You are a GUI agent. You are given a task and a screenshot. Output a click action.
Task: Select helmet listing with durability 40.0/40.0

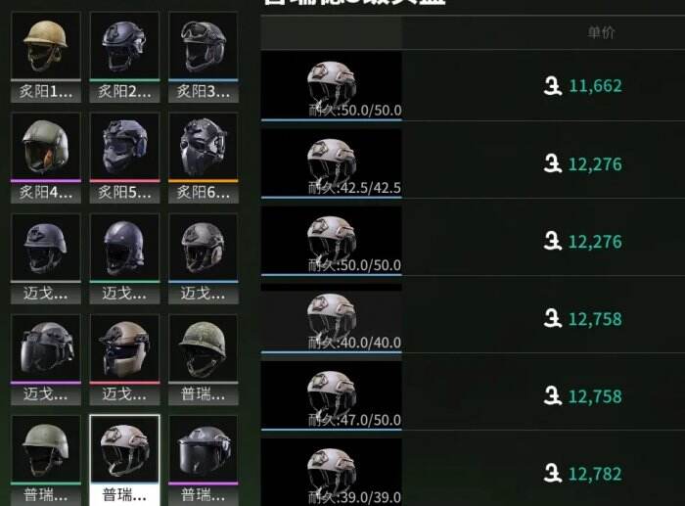click(473, 318)
